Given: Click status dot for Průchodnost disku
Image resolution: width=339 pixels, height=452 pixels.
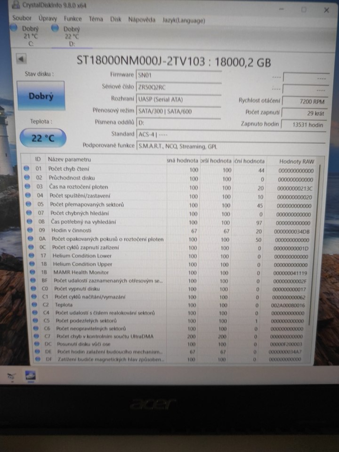Looking at the screenshot, I should tap(27, 178).
